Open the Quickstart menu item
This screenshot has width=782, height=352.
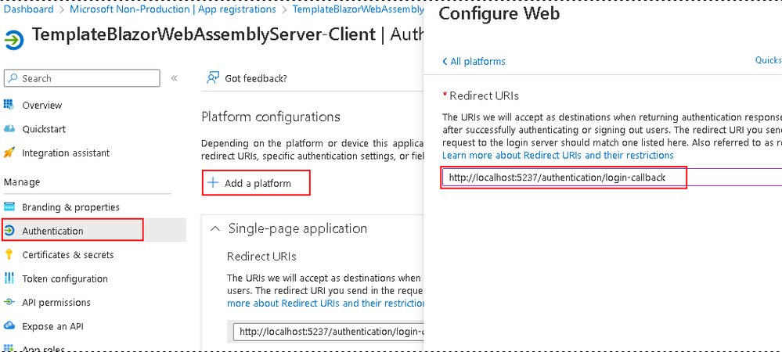44,129
